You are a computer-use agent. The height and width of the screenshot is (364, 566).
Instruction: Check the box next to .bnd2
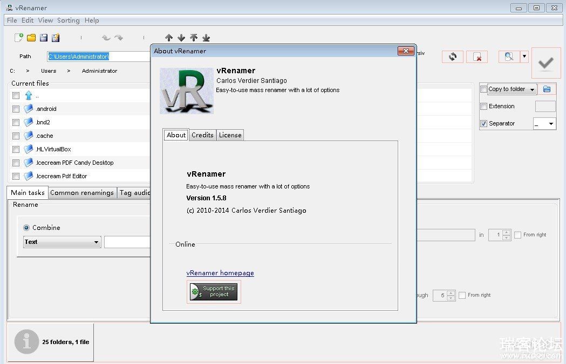coord(16,123)
